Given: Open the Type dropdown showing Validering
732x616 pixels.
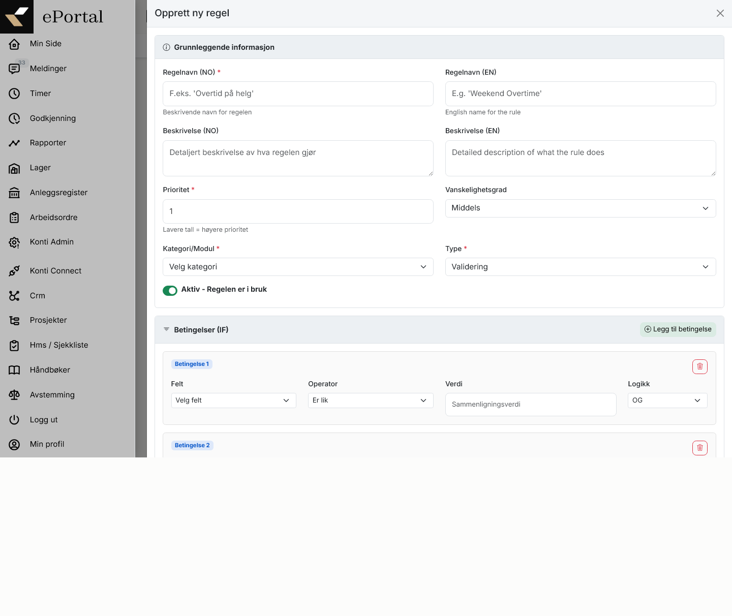Looking at the screenshot, I should pos(581,267).
